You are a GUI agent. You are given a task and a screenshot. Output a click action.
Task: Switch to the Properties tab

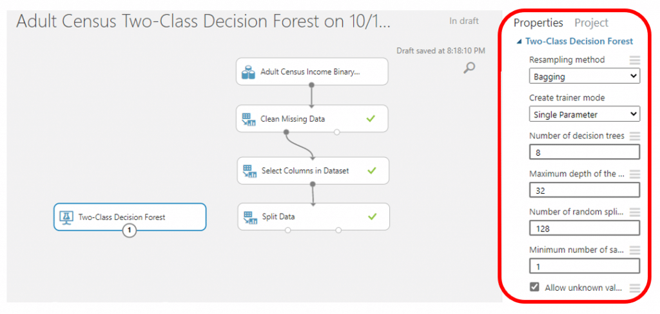point(538,23)
